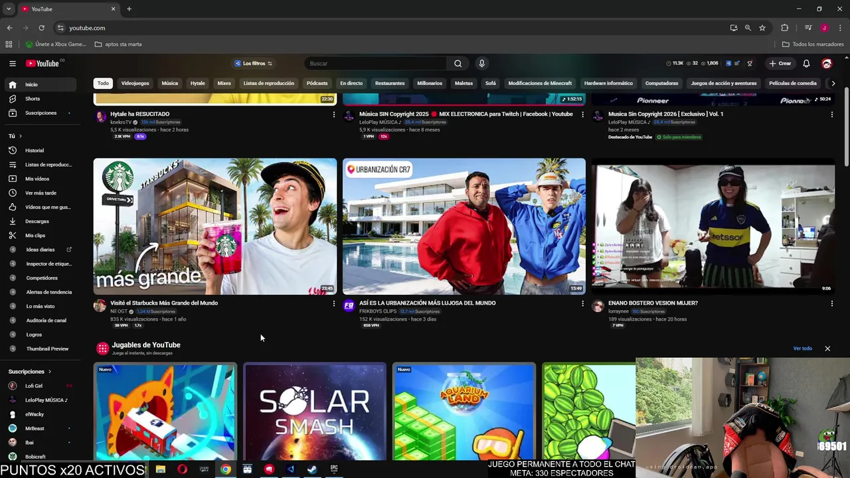Screen dimensions: 850x478
Task: Open Únete a Xbox Game bookmark
Action: point(56,44)
